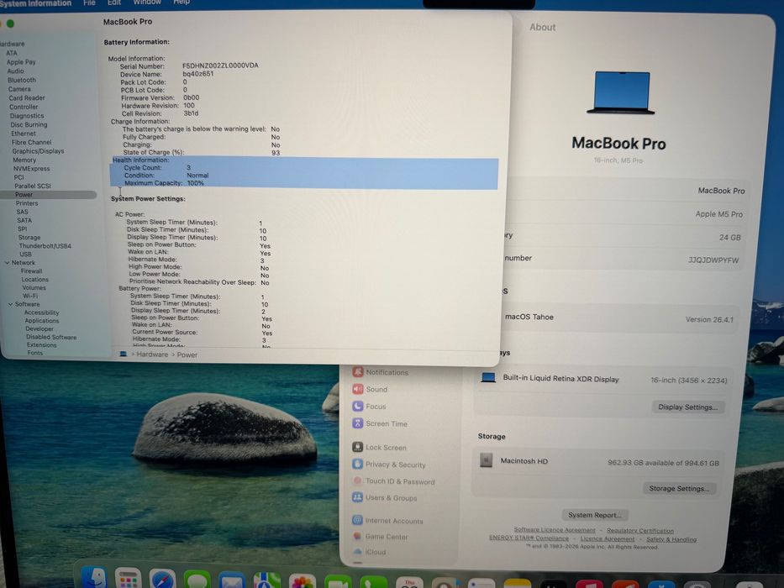Open the Regulatory Certification link
784x588 pixels.
pyautogui.click(x=640, y=531)
